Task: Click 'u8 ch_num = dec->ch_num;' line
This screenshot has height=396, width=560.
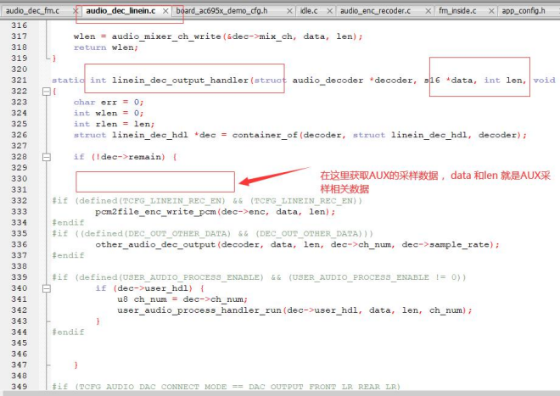Action: (182, 299)
